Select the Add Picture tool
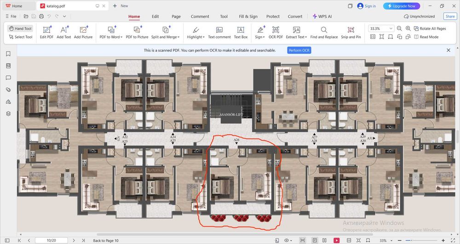Viewport: 460px width, 244px height. click(83, 30)
